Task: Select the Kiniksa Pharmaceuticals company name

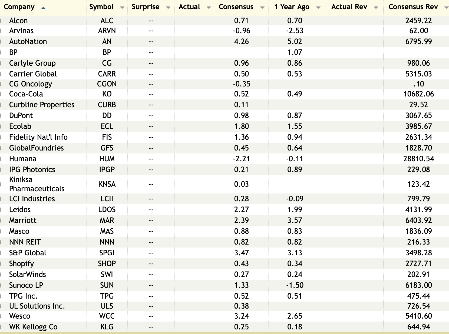Action: pos(37,184)
